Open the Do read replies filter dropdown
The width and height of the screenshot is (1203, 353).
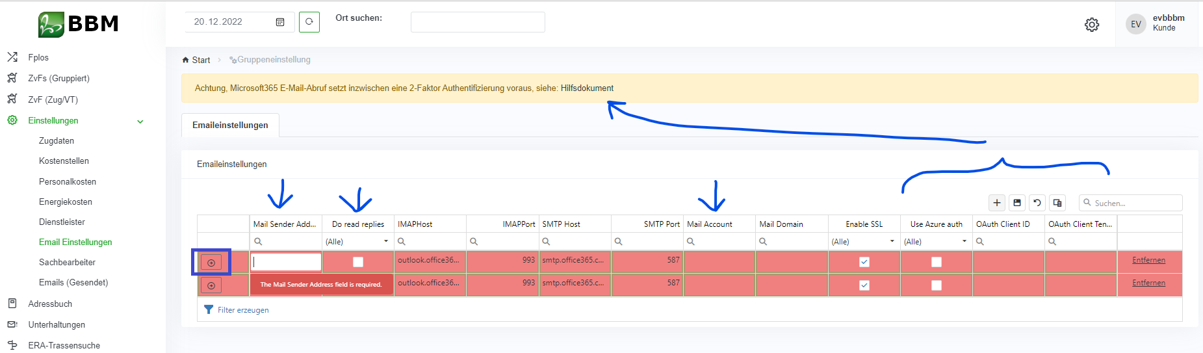coord(385,241)
